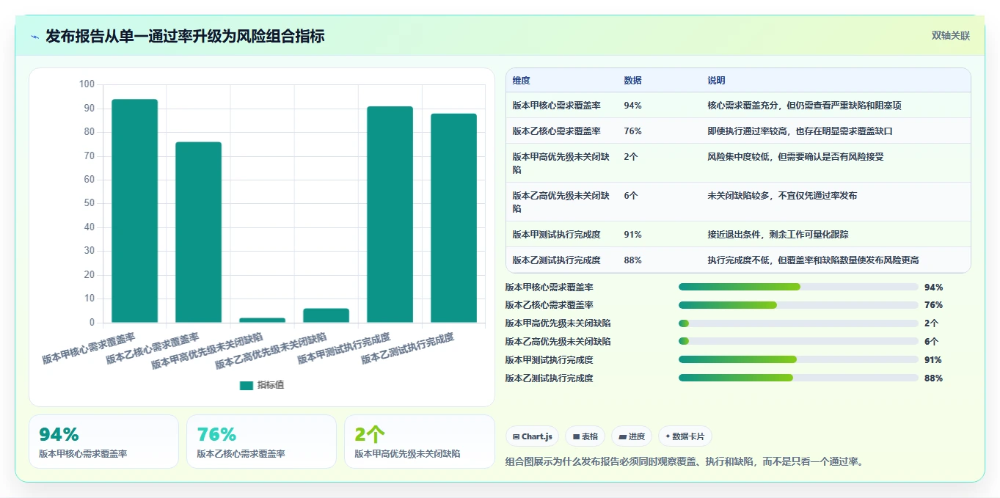The height and width of the screenshot is (498, 1000).
Task: Click the 说明 column header
Action: (x=716, y=81)
